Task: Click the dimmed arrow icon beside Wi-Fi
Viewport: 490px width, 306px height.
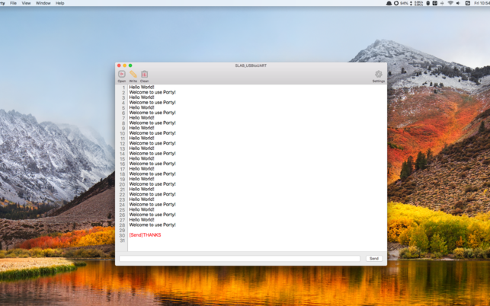Action: [442, 3]
